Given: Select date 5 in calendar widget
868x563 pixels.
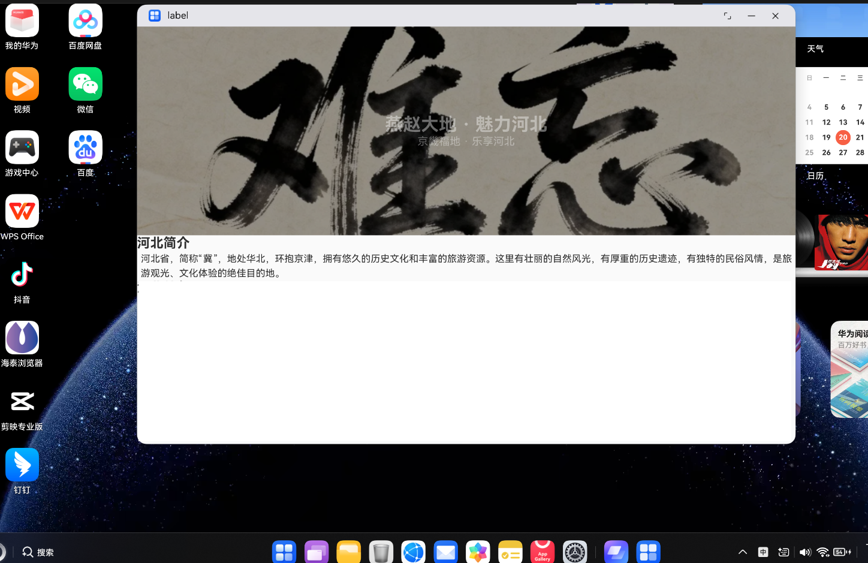Looking at the screenshot, I should (x=826, y=107).
